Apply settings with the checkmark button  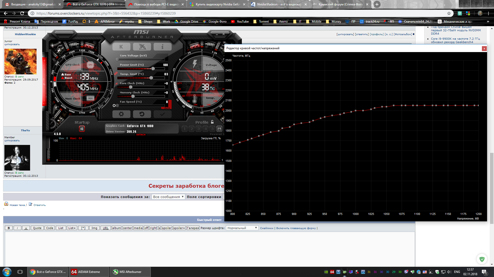click(x=162, y=114)
